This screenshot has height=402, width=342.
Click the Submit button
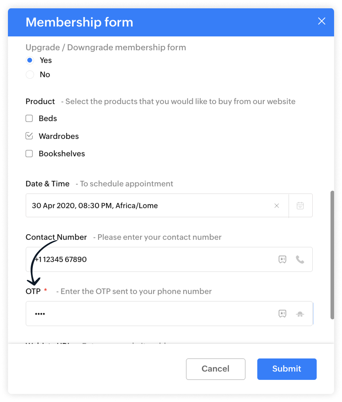287,369
